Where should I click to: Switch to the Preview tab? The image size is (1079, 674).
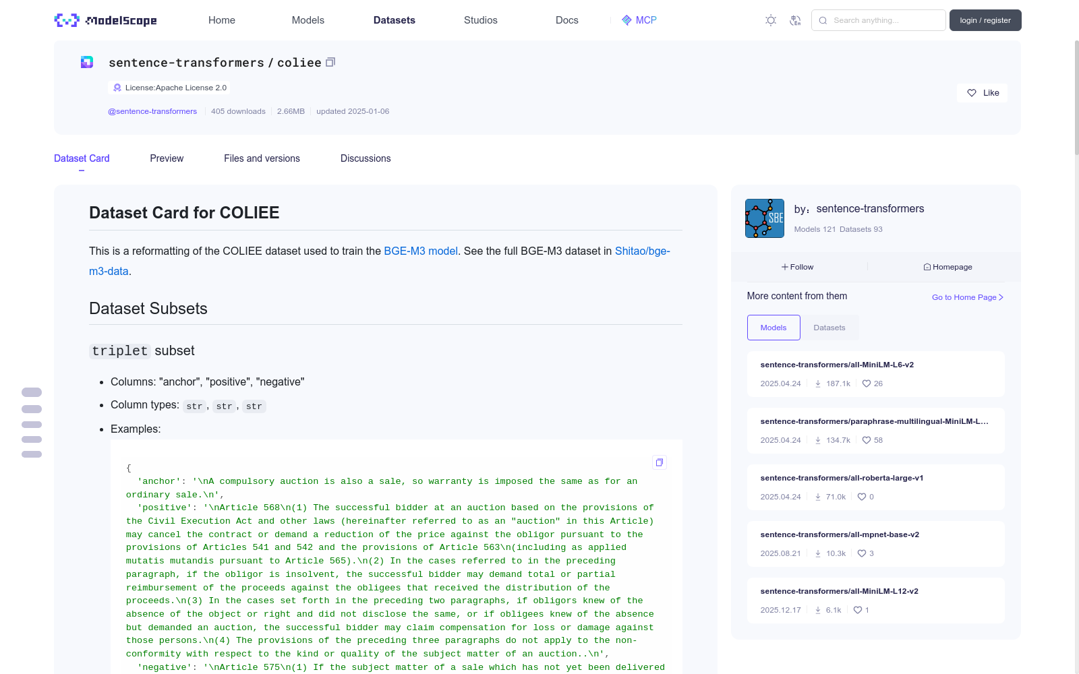click(x=167, y=158)
